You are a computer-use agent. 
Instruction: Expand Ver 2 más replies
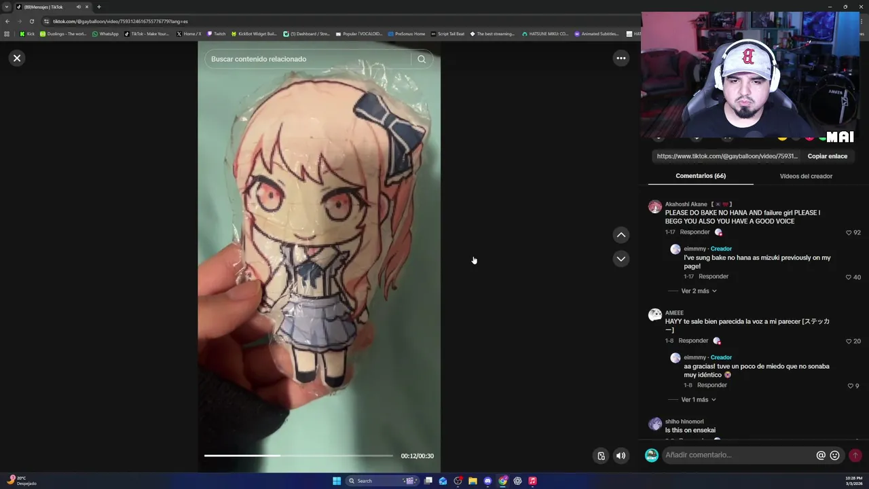[699, 291]
